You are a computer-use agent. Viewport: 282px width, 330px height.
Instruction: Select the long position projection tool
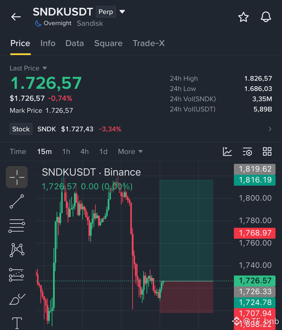click(16, 275)
